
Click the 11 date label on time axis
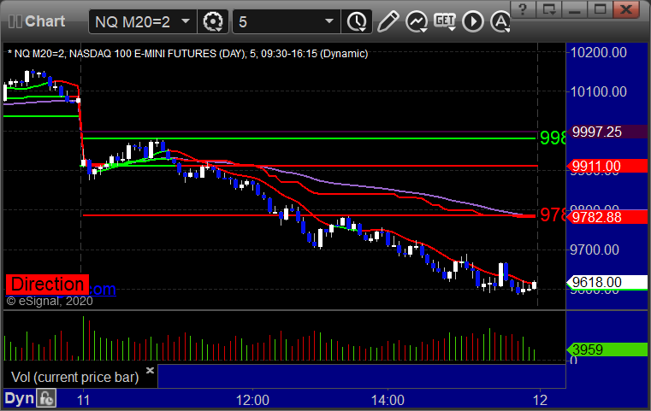pos(84,400)
